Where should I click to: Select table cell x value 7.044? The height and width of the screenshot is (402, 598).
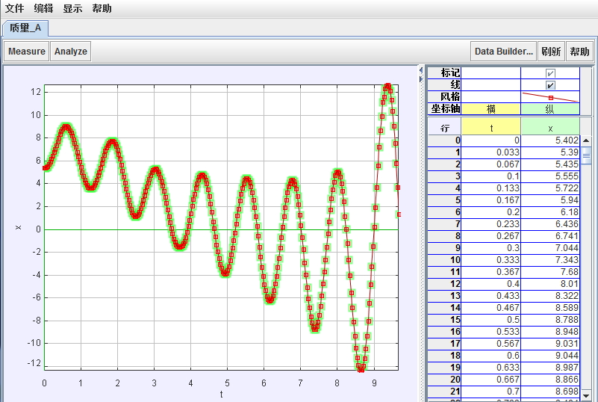pyautogui.click(x=550, y=248)
